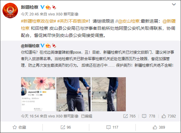Viewport: 181px width, 133px height.
Task: Open the quoted post author @新疆检察
Action: (x=30, y=46)
